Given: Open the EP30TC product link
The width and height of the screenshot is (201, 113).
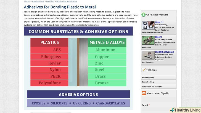Looking at the screenshot, I should point(158,37).
